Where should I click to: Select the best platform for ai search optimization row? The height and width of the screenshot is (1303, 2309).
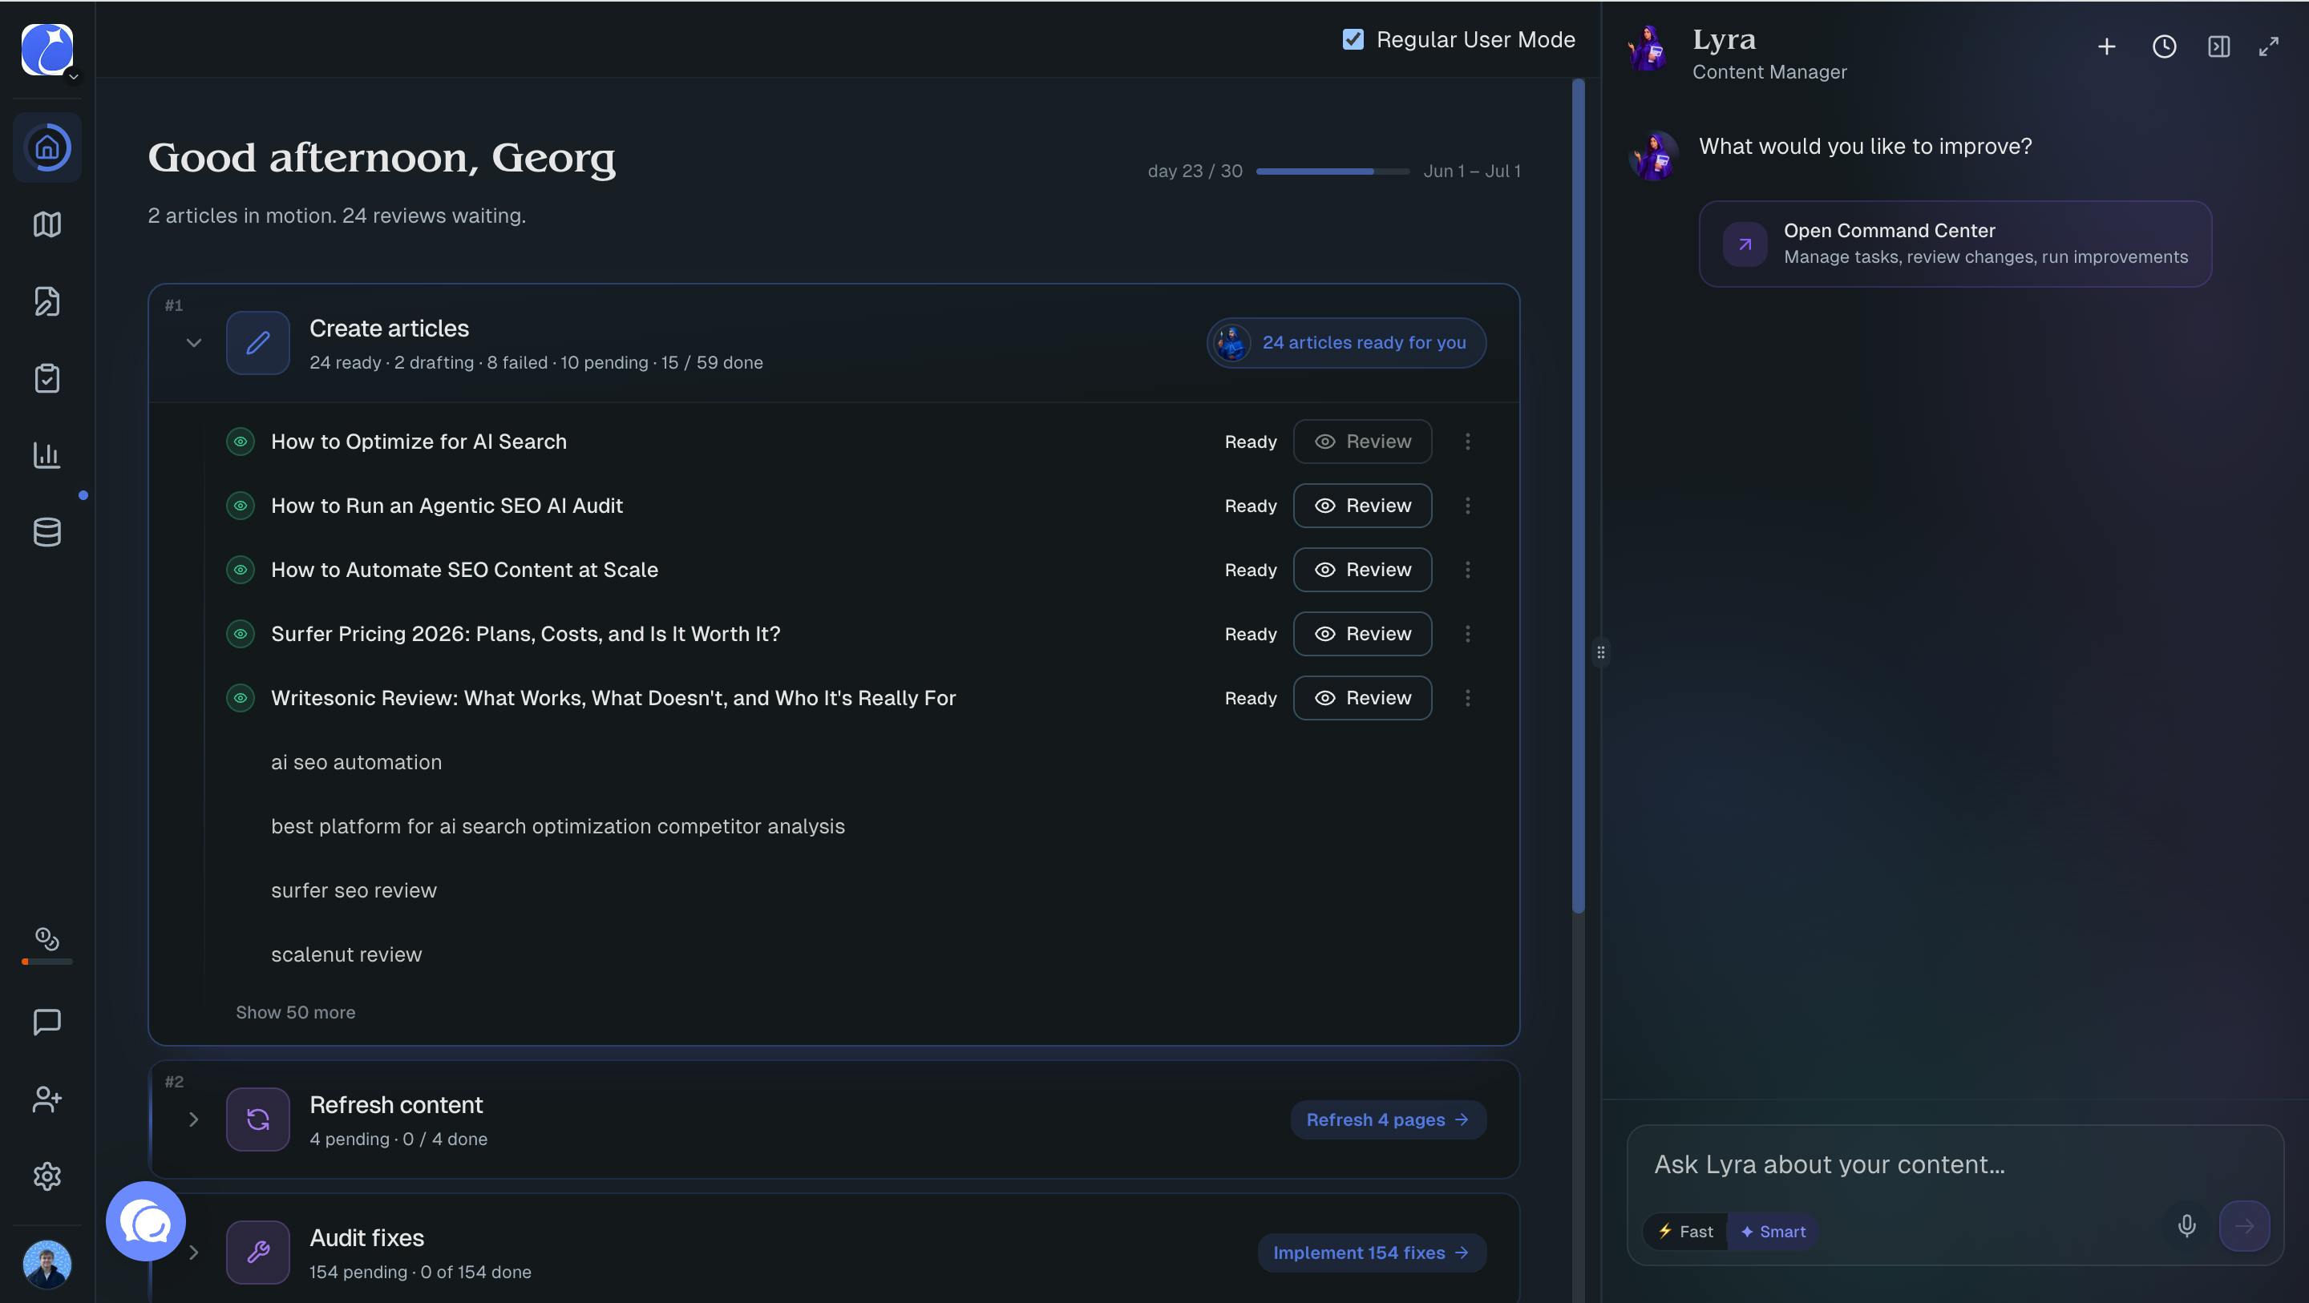(557, 826)
